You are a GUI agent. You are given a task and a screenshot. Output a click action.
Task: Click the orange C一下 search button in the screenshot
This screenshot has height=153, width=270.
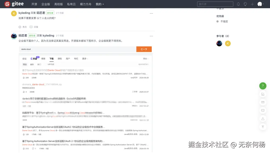[x=144, y=49]
